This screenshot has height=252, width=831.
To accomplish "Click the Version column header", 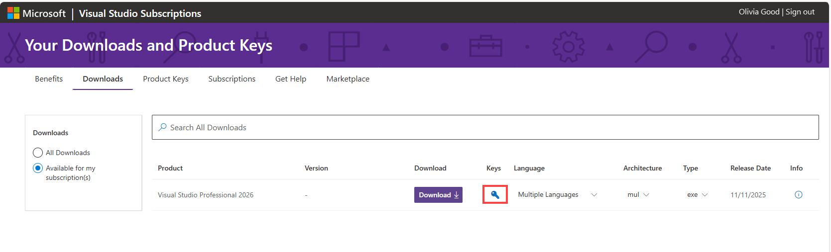I will [x=316, y=168].
